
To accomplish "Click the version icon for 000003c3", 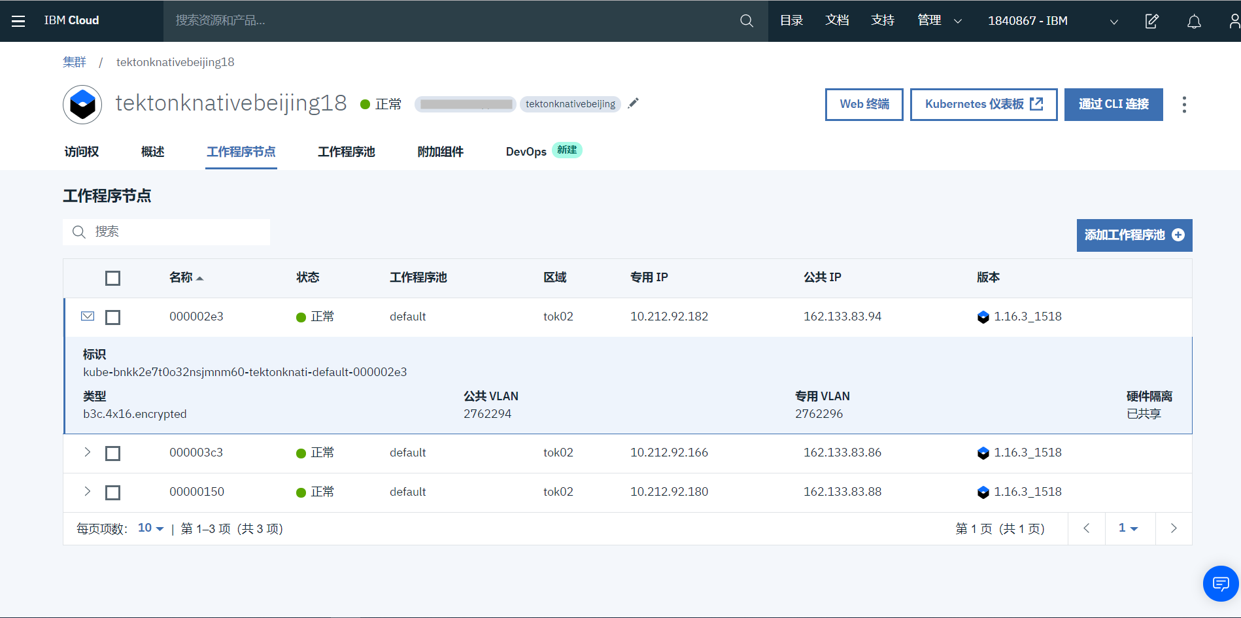I will point(983,453).
